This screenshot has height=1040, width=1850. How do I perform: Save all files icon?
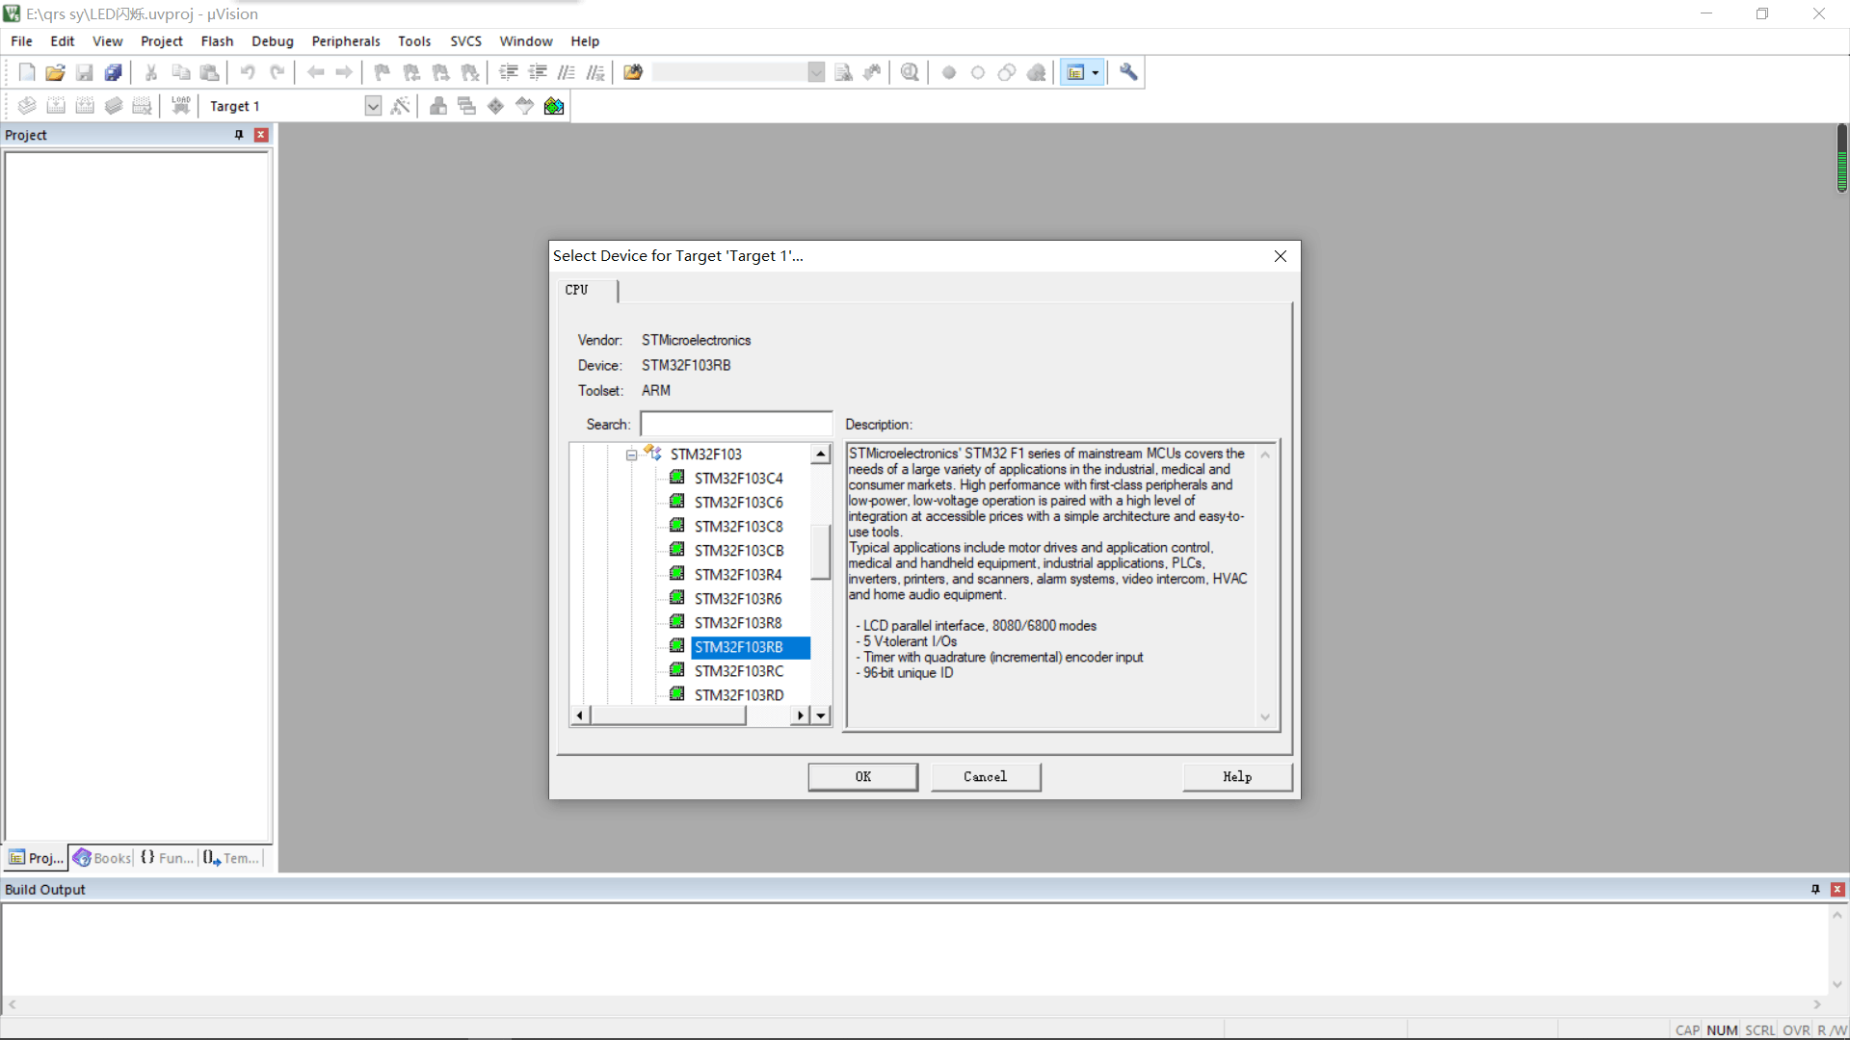[x=114, y=72]
